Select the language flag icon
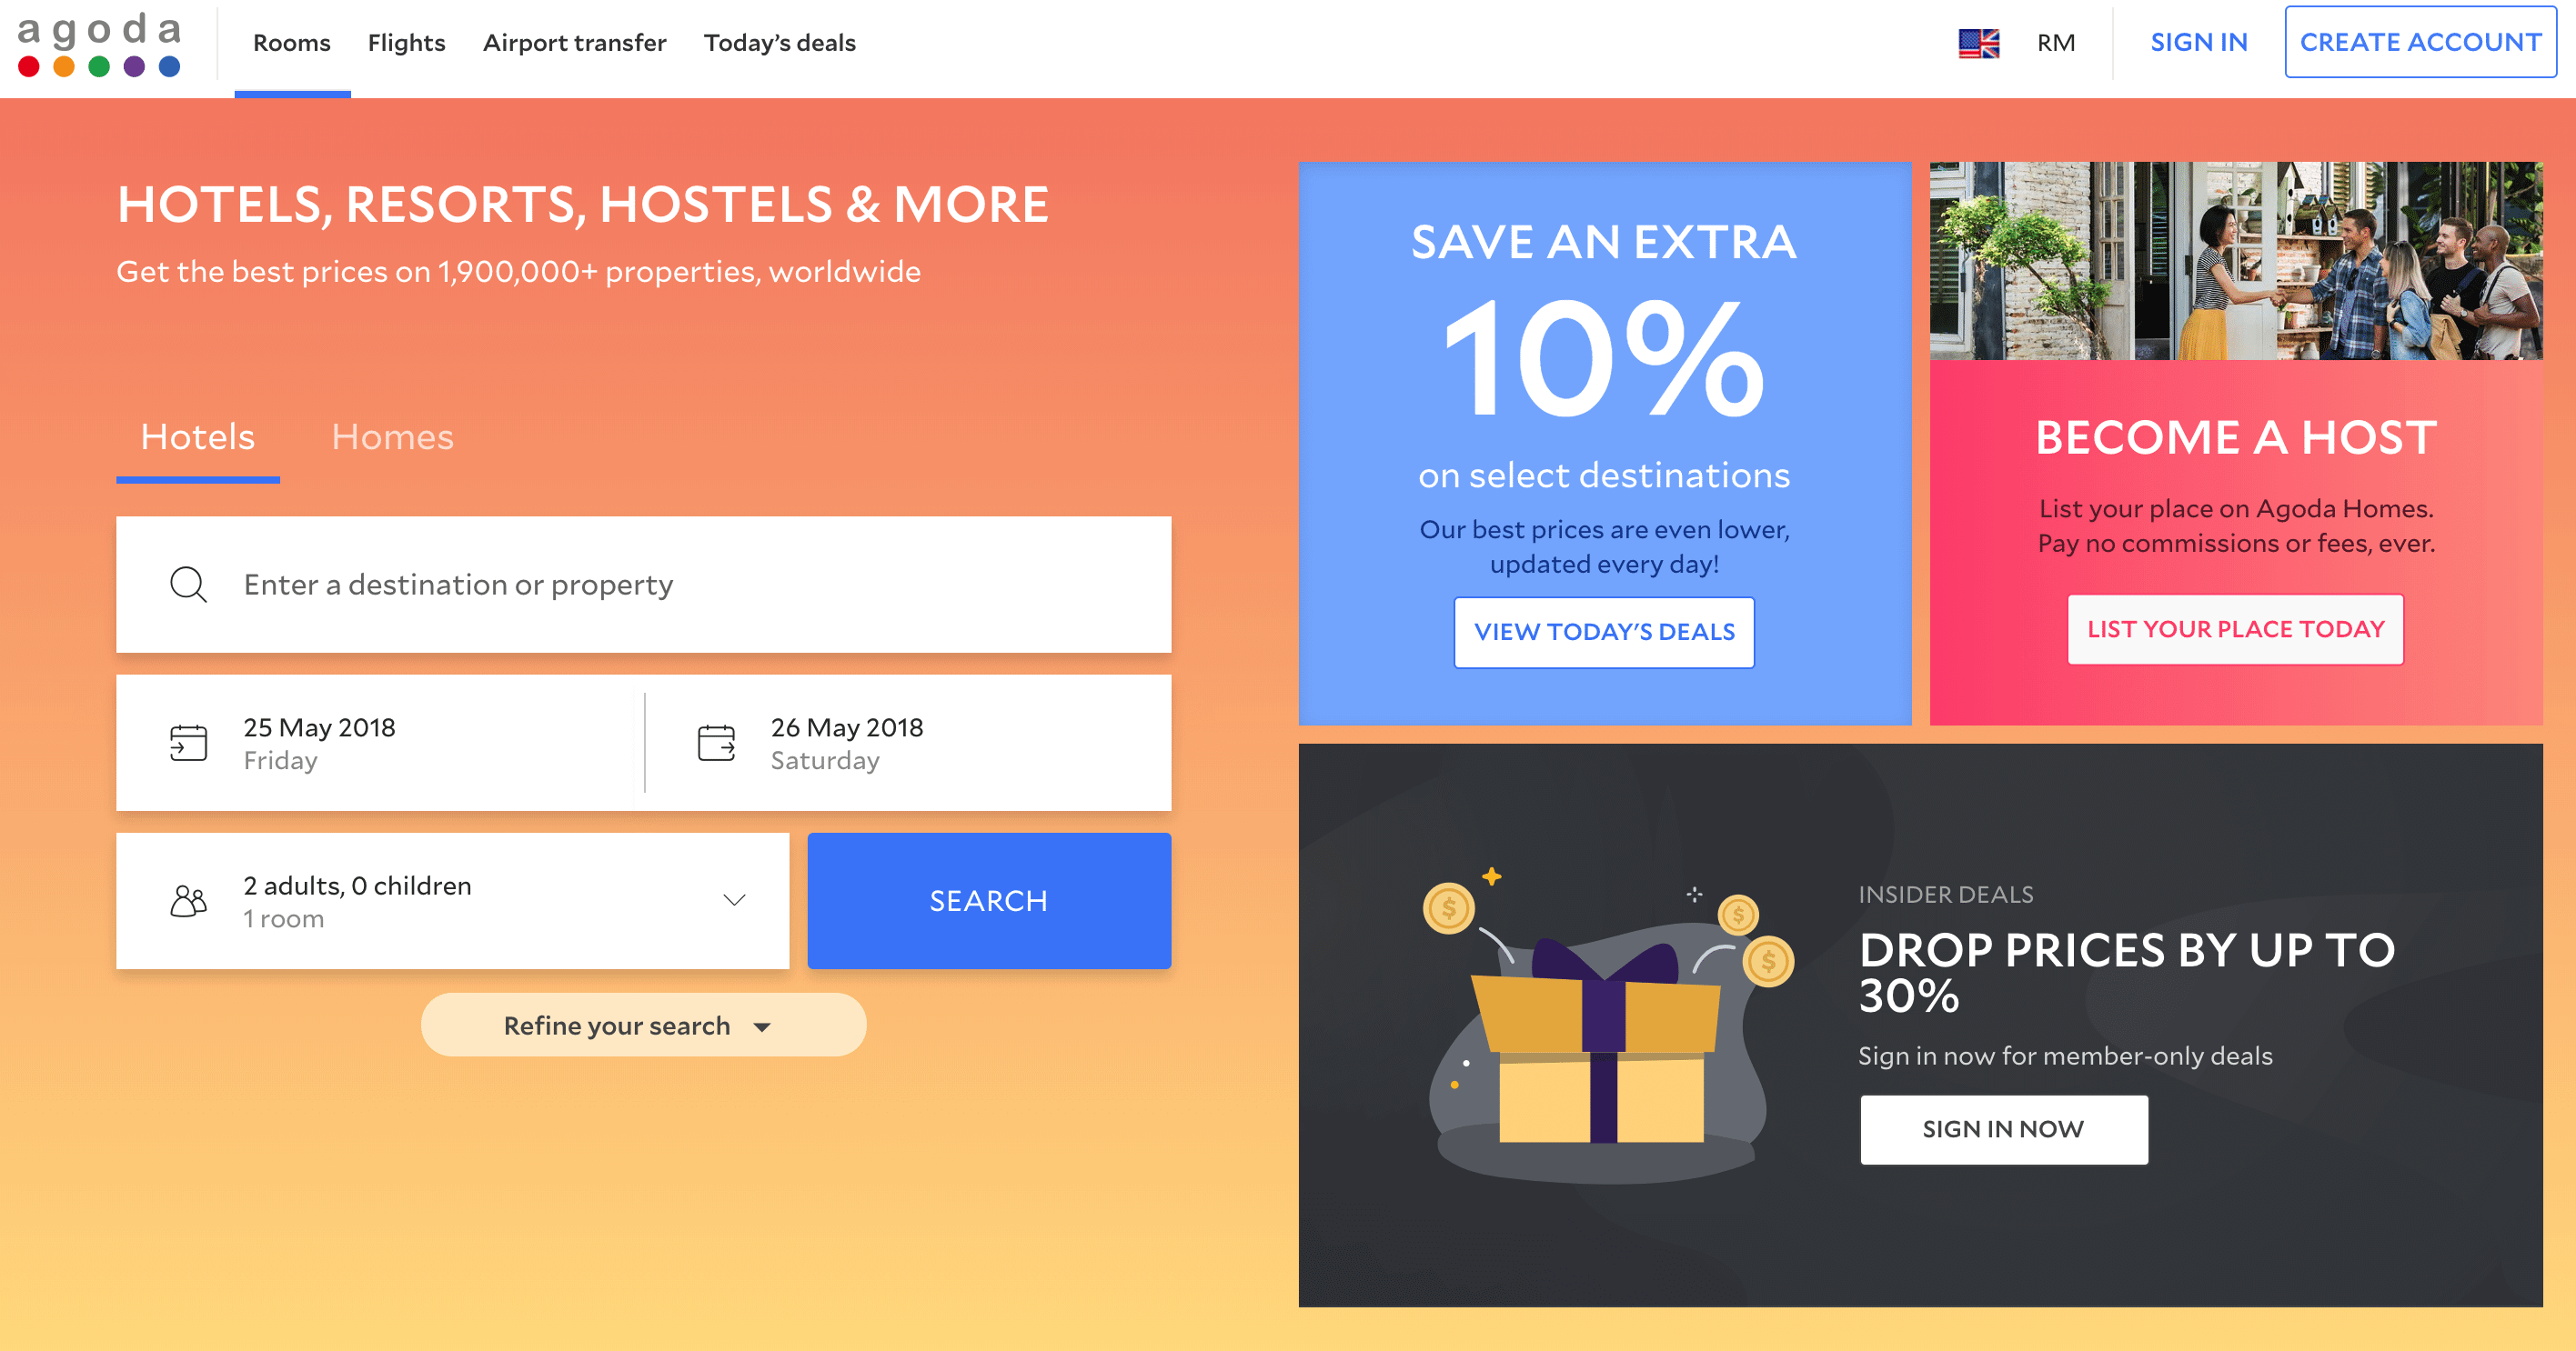This screenshot has width=2576, height=1351. click(x=1978, y=43)
